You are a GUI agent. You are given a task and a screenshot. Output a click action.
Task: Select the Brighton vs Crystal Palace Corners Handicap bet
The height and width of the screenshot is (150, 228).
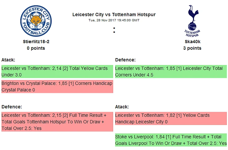click(57, 87)
